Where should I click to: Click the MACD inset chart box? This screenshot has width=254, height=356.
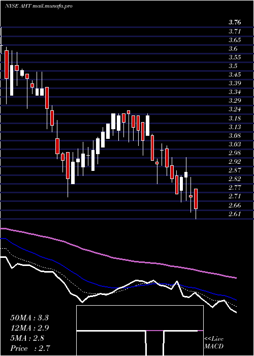(x=140, y=331)
